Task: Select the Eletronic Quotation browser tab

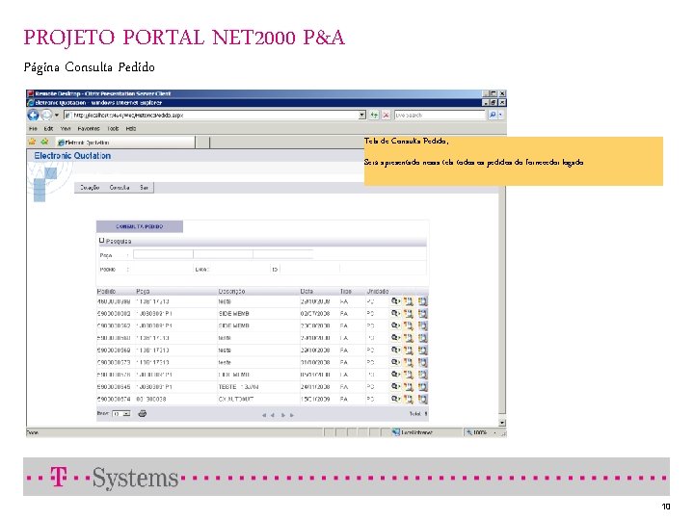Action: 125,143
